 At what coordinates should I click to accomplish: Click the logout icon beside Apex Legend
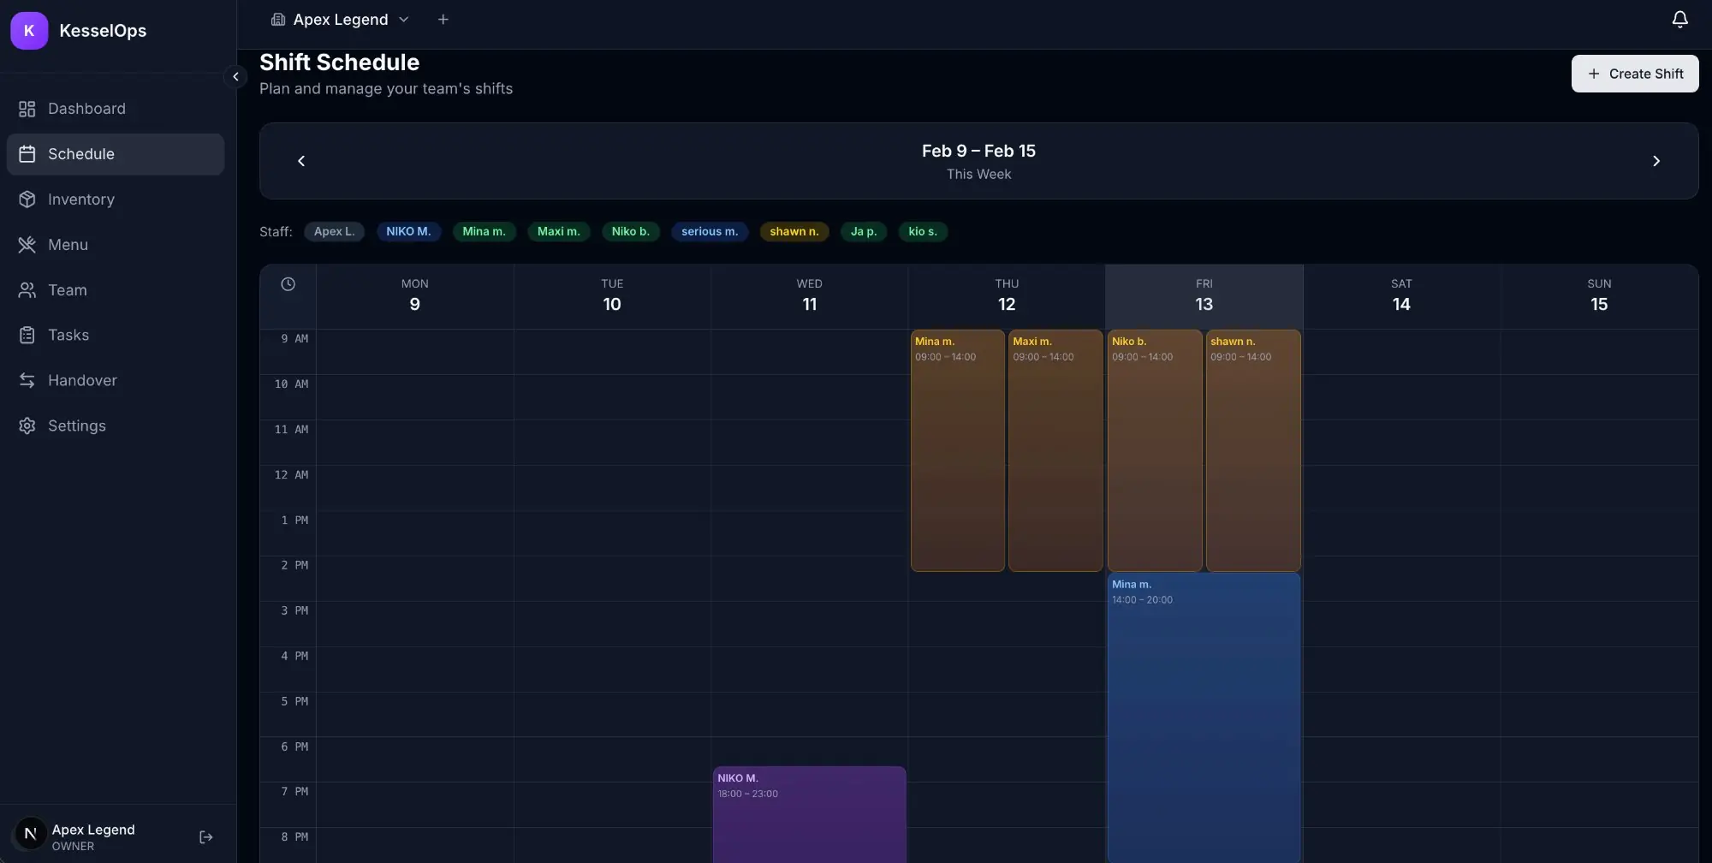pyautogui.click(x=205, y=837)
